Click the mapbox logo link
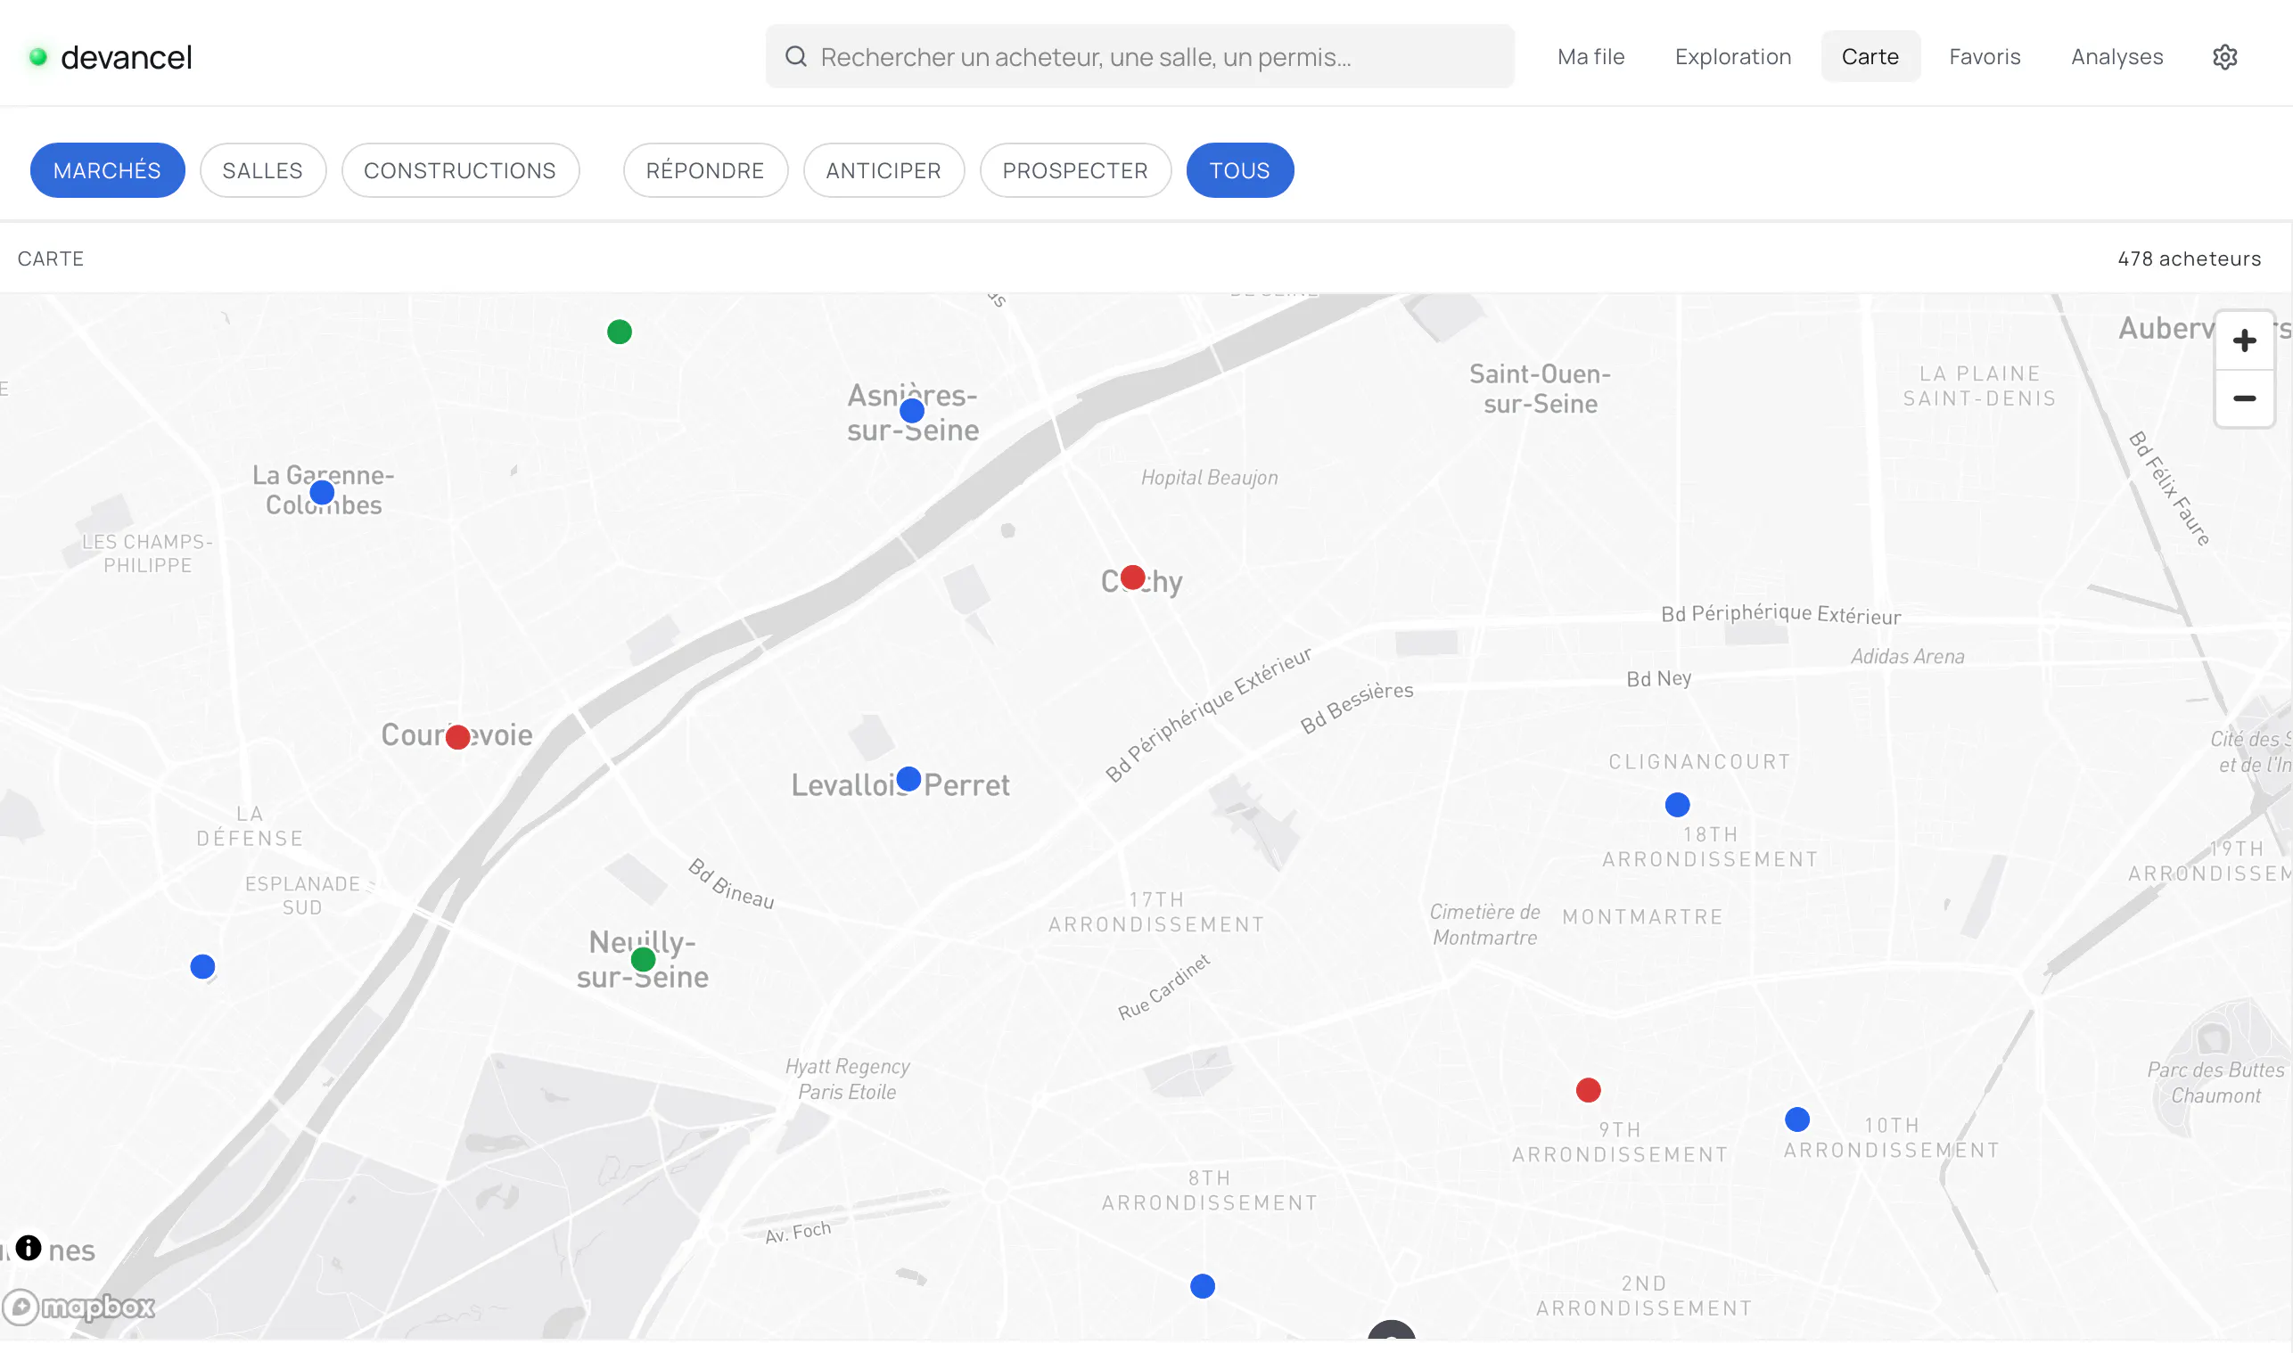This screenshot has height=1353, width=2293. coord(79,1308)
